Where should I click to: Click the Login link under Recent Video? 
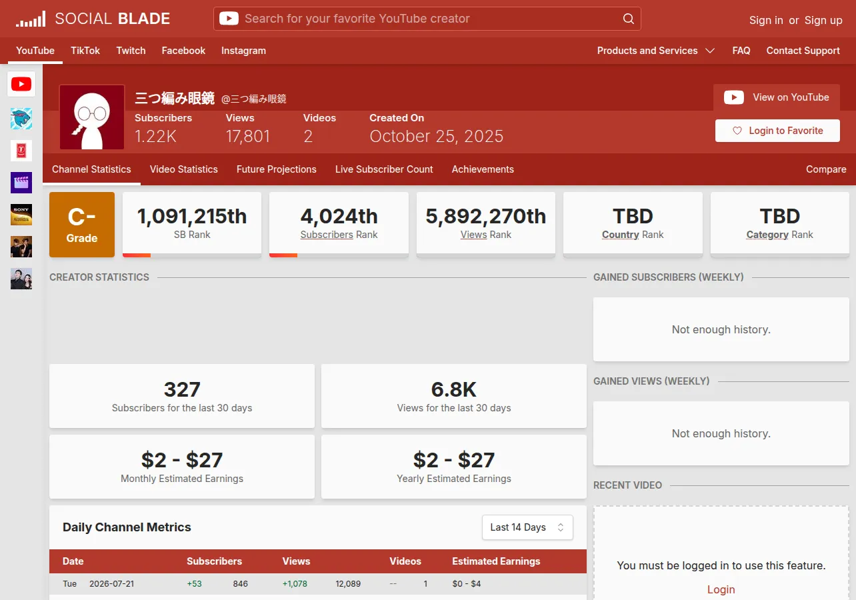point(721,589)
